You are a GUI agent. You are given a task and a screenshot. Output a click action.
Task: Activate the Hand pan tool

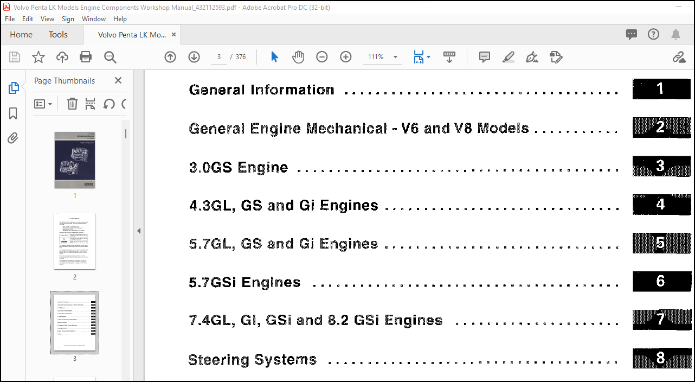point(298,57)
